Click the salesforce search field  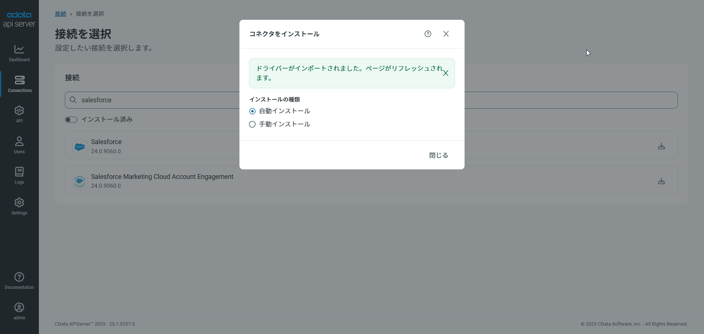(x=371, y=100)
